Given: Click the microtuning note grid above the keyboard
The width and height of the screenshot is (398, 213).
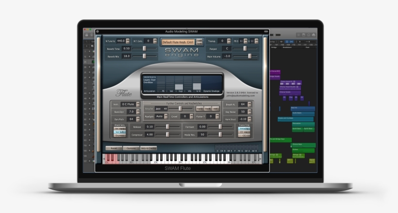Looking at the screenshot, I should (236, 147).
